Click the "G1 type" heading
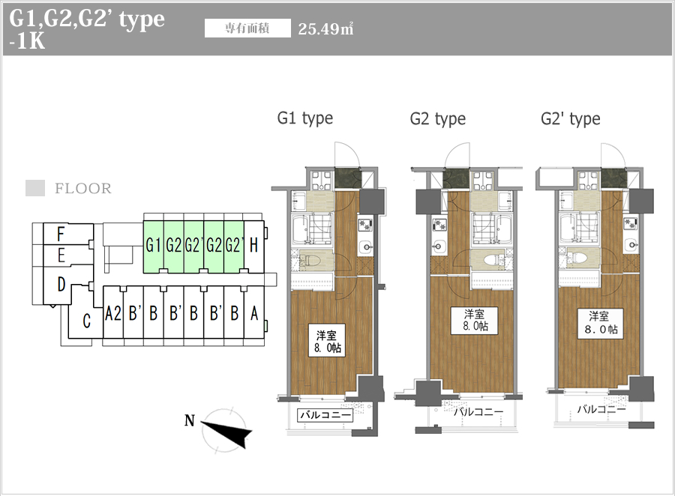Image resolution: width=675 pixels, height=496 pixels. coord(304,118)
